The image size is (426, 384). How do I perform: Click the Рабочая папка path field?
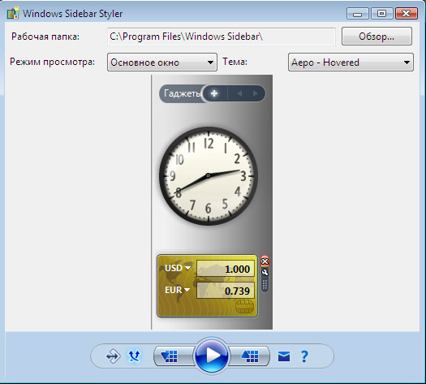[222, 37]
